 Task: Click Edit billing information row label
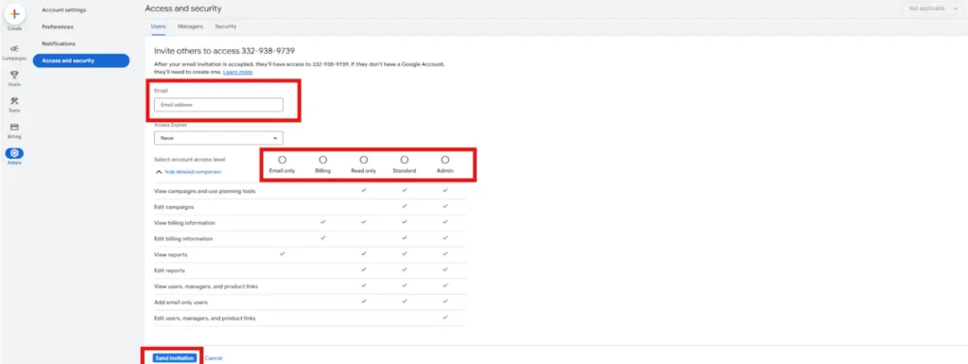(183, 239)
